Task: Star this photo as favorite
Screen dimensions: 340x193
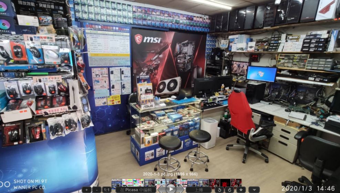Action: (x=241, y=190)
